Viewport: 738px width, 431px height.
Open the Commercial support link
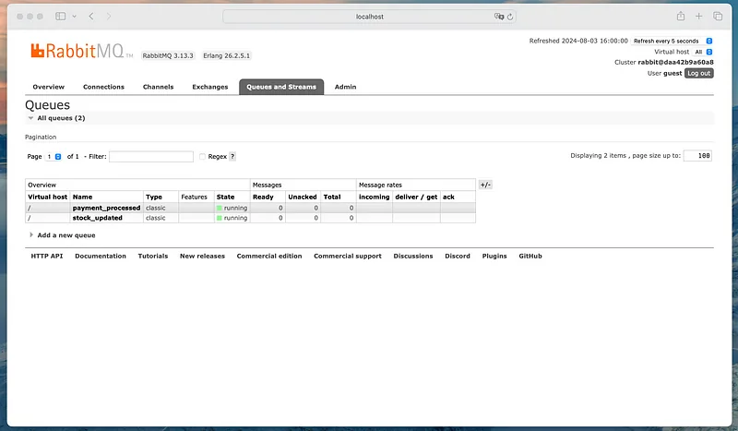[x=348, y=256]
